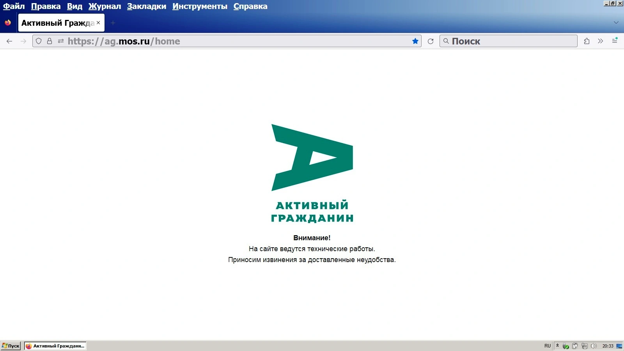Open the tracking protection shield
This screenshot has height=351, width=624.
pos(39,41)
